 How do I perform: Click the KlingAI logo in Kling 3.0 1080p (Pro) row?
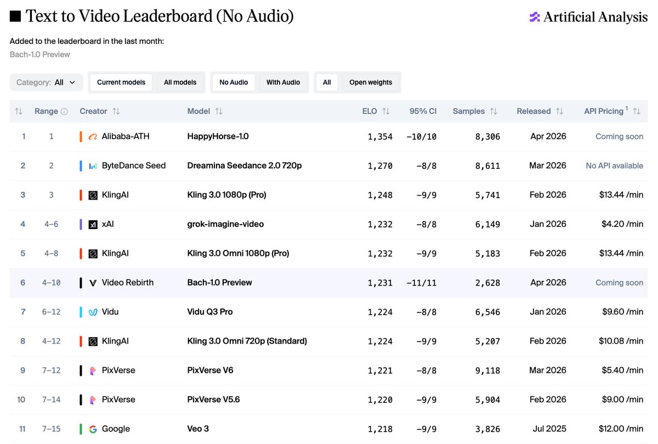[x=93, y=195]
